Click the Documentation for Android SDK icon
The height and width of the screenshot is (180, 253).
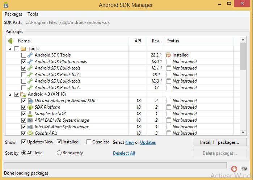click(30, 101)
